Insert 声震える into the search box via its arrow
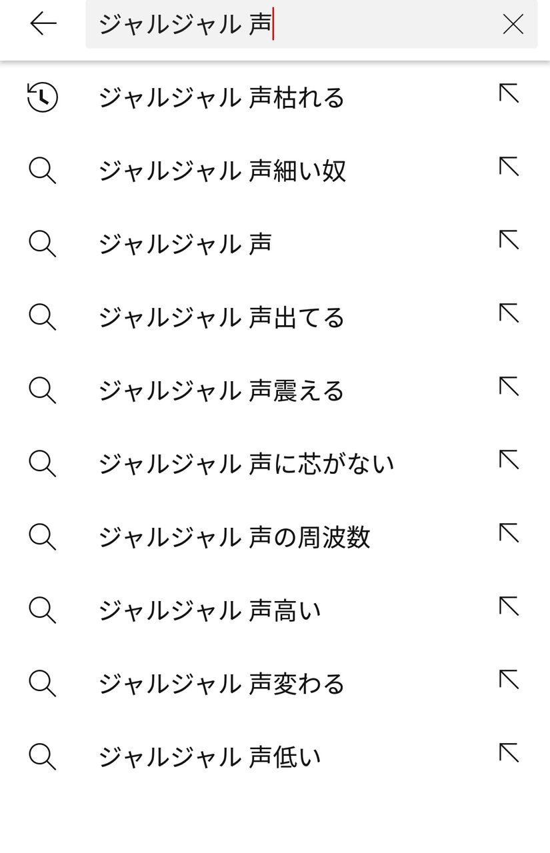The image size is (550, 853). pos(509,387)
